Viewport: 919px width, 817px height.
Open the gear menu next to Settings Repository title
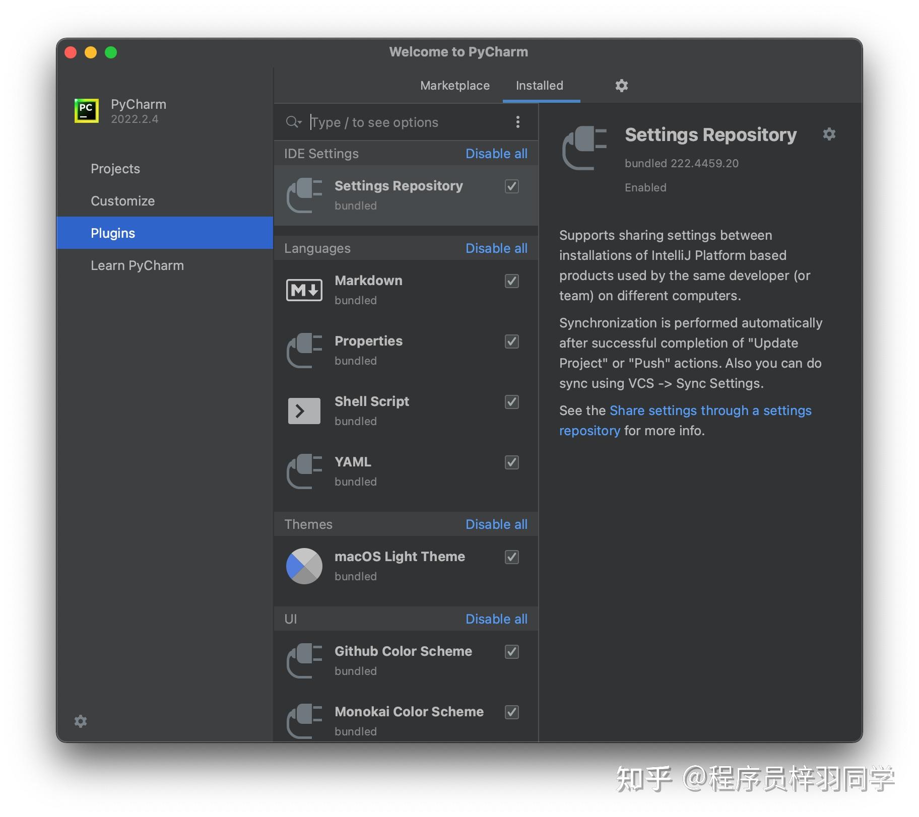point(829,134)
